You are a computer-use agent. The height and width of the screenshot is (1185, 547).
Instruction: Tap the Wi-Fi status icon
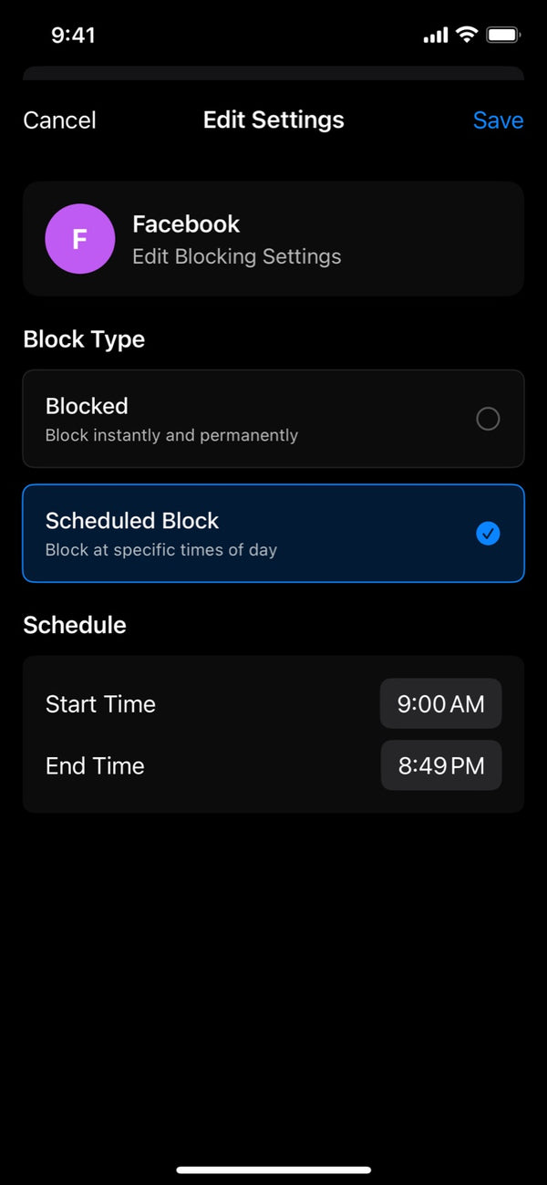coord(467,36)
